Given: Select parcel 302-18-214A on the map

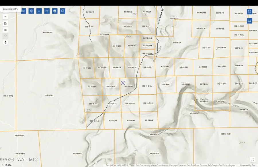Looking at the screenshot, I should 147,86.
